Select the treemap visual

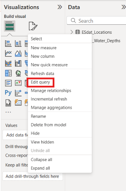8,73
